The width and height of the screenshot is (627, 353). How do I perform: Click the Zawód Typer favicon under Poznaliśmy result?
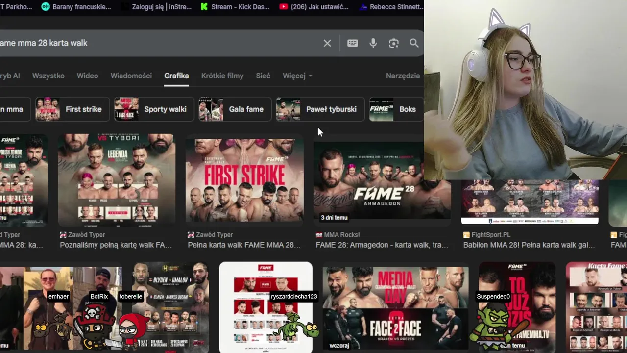[x=63, y=235]
